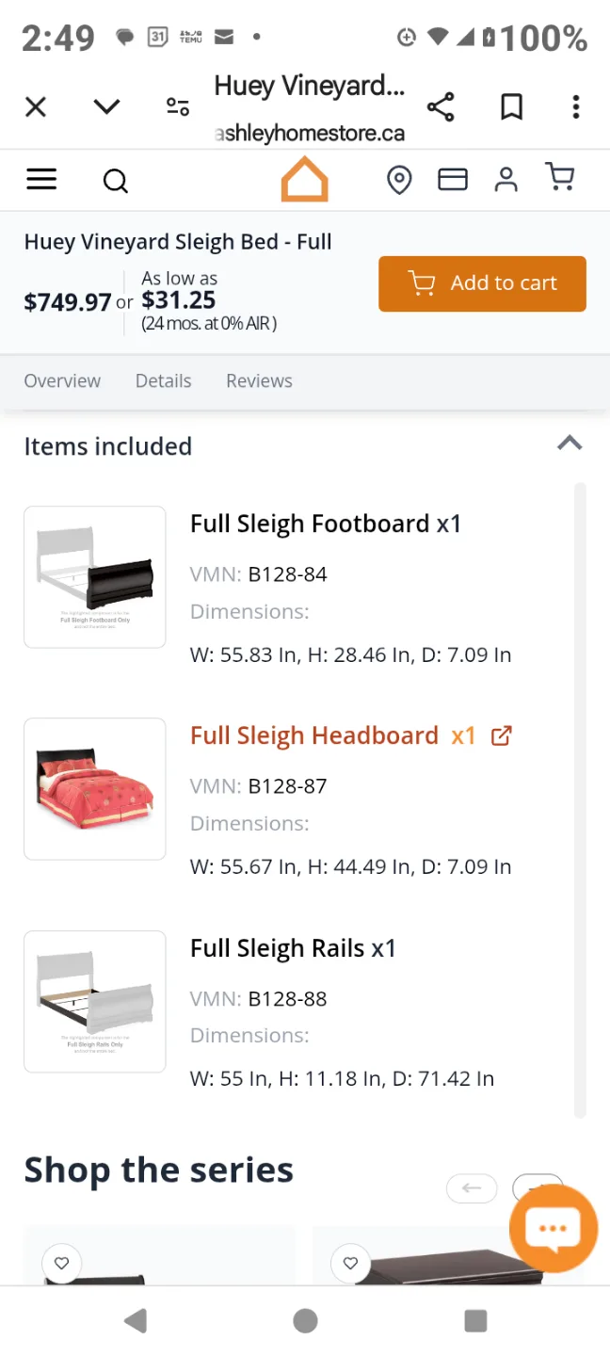Open the store locator pin icon
610x1356 pixels.
(399, 179)
